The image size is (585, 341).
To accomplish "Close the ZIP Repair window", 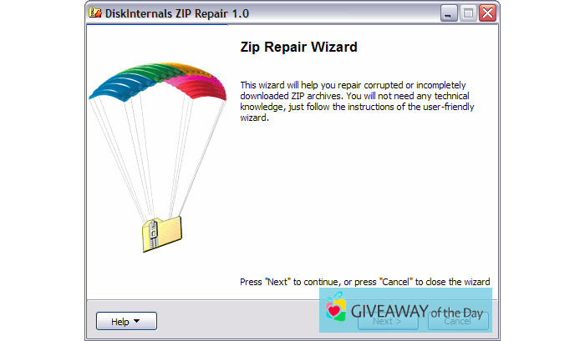I will 487,13.
